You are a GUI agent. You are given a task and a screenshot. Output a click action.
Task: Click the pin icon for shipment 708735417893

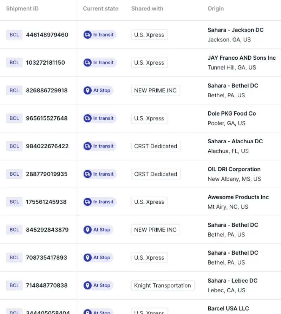[87, 257]
